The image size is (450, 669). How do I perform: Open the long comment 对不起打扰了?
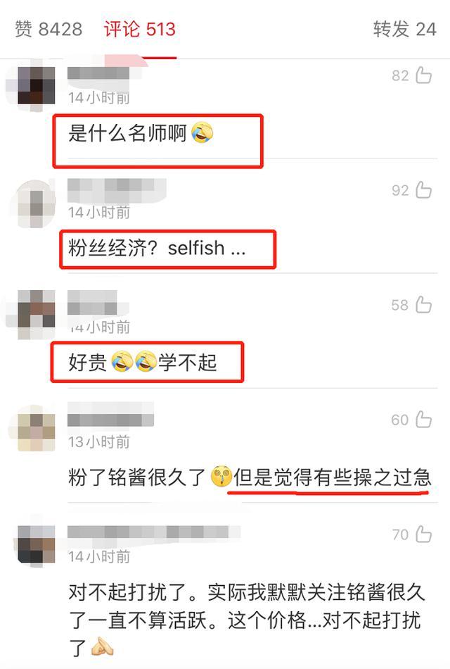(245, 620)
